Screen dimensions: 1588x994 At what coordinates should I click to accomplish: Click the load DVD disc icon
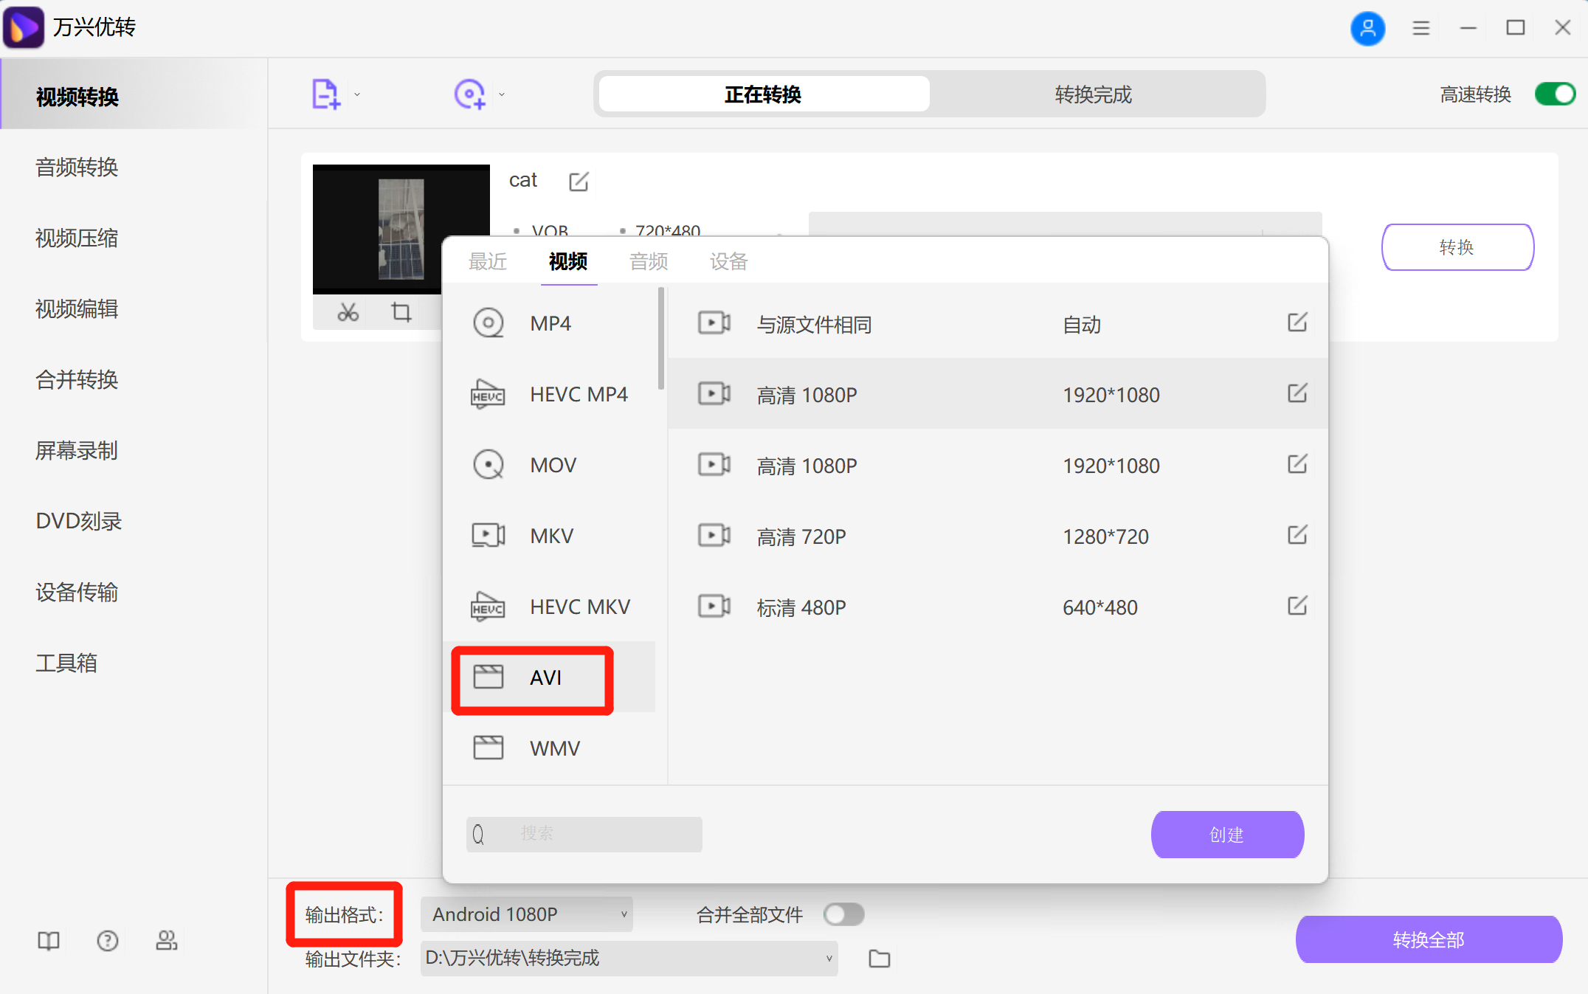point(470,93)
